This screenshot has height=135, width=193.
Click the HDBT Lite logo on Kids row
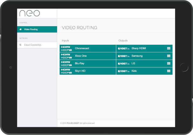tap(124, 71)
